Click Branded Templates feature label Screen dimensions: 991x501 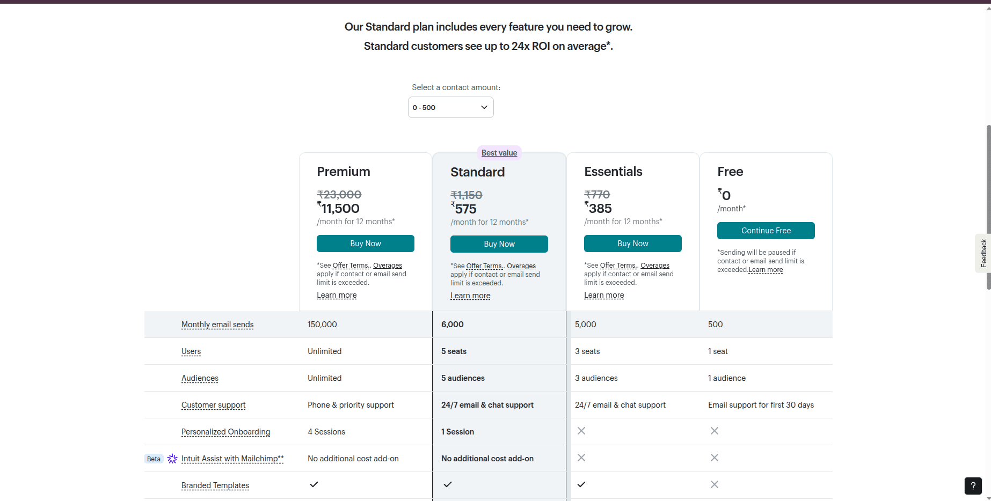click(x=215, y=485)
